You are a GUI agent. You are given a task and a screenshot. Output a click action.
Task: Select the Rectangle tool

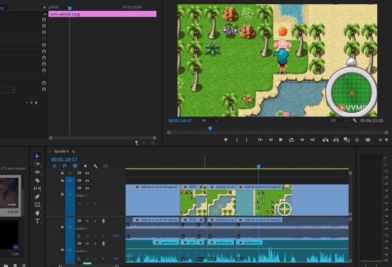(x=37, y=205)
